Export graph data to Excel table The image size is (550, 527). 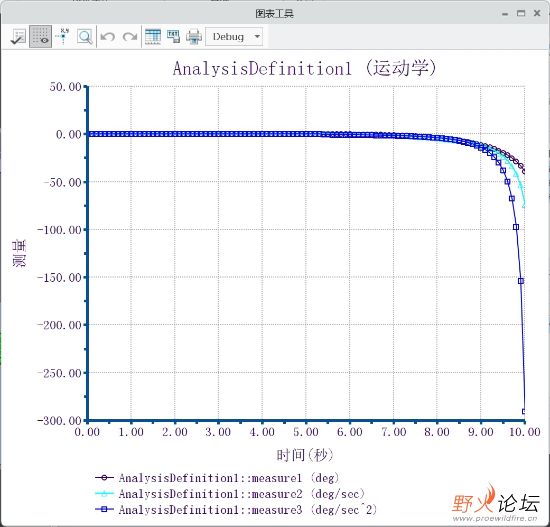pyautogui.click(x=153, y=36)
